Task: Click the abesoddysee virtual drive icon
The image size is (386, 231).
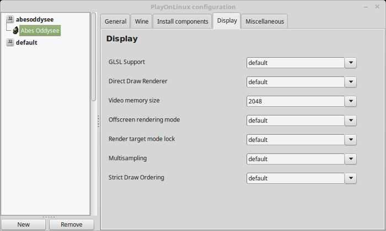Action: (10, 19)
